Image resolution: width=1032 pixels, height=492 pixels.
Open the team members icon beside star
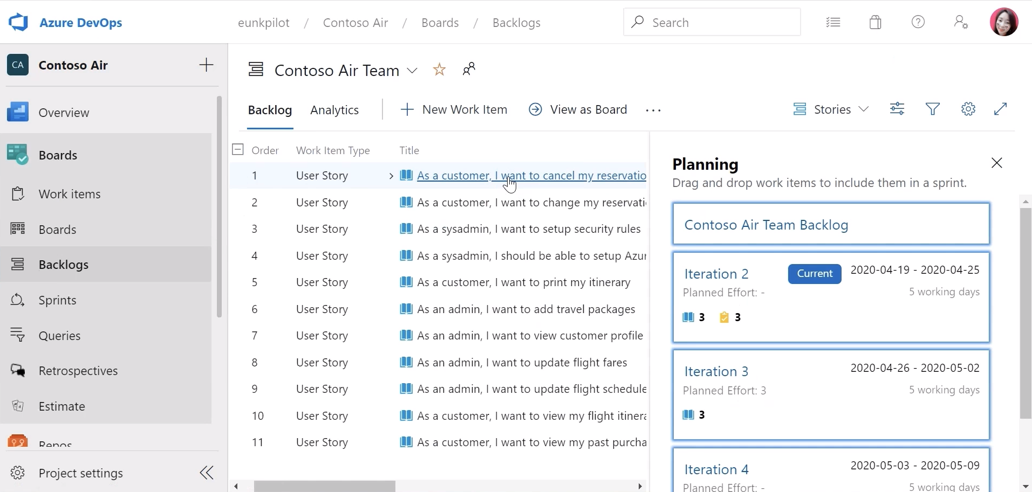[x=469, y=69]
